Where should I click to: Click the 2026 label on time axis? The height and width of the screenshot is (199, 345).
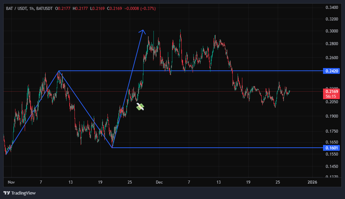(312, 182)
